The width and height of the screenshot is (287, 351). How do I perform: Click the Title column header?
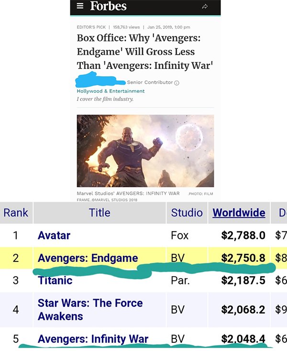[99, 213]
